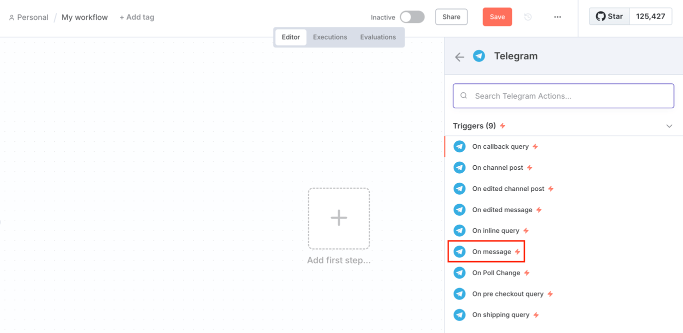Collapse the Triggers (9) section
The height and width of the screenshot is (333, 683).
click(x=669, y=126)
